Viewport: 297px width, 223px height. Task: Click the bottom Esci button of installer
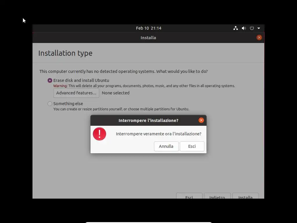[x=189, y=196]
